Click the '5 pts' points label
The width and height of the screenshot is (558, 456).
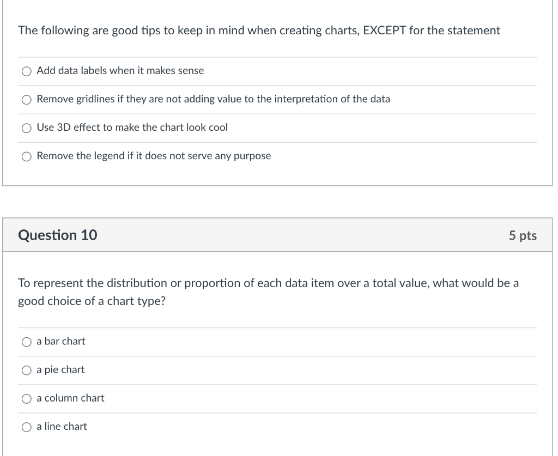click(x=523, y=235)
